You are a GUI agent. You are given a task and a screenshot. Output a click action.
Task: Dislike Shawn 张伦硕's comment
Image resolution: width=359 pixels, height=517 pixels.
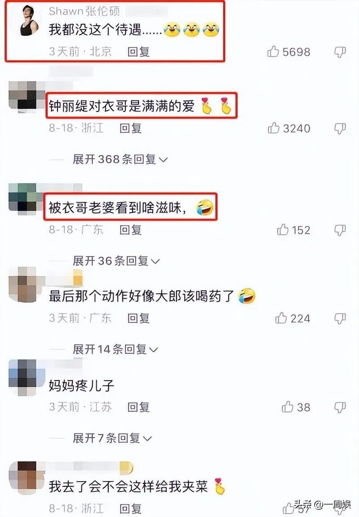coord(340,52)
